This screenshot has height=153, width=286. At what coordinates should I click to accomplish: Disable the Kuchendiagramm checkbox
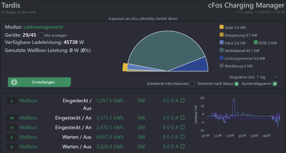[x=275, y=84]
